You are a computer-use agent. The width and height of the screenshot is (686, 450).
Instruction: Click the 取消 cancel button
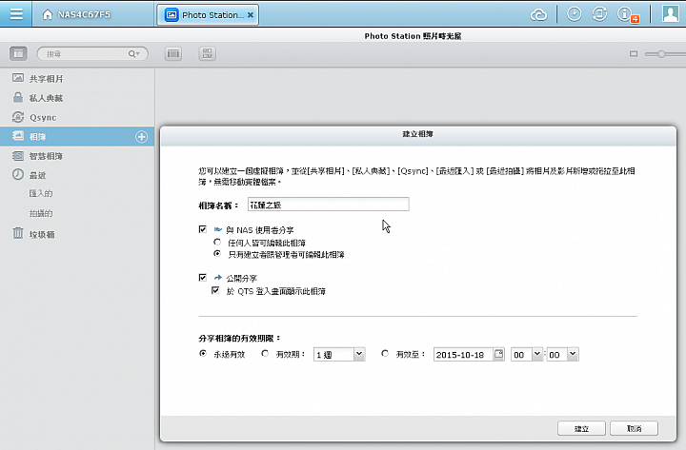tap(634, 428)
